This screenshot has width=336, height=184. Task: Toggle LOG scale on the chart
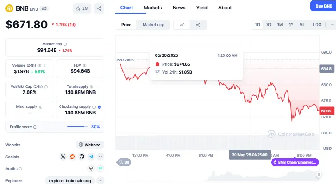click(x=317, y=25)
